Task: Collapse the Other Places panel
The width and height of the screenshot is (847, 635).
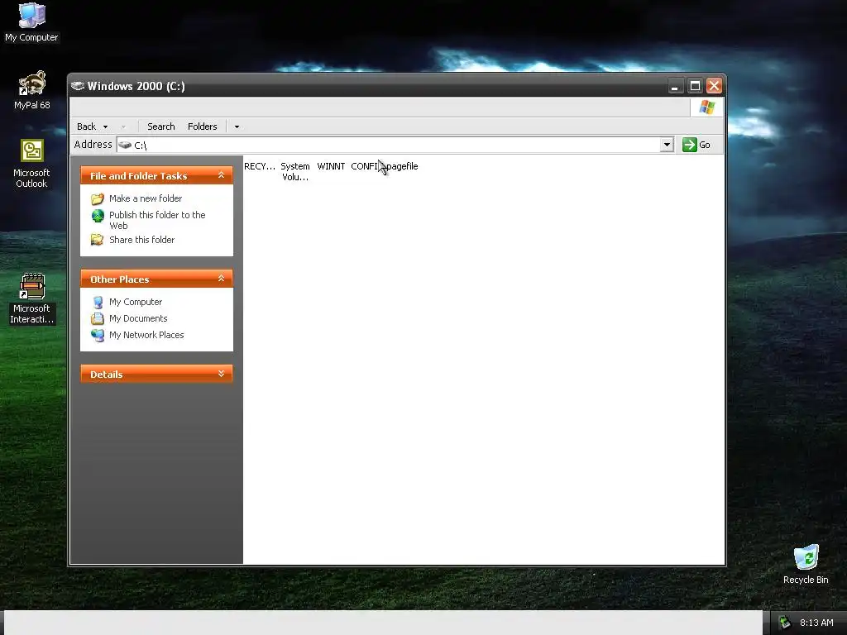Action: (x=221, y=279)
